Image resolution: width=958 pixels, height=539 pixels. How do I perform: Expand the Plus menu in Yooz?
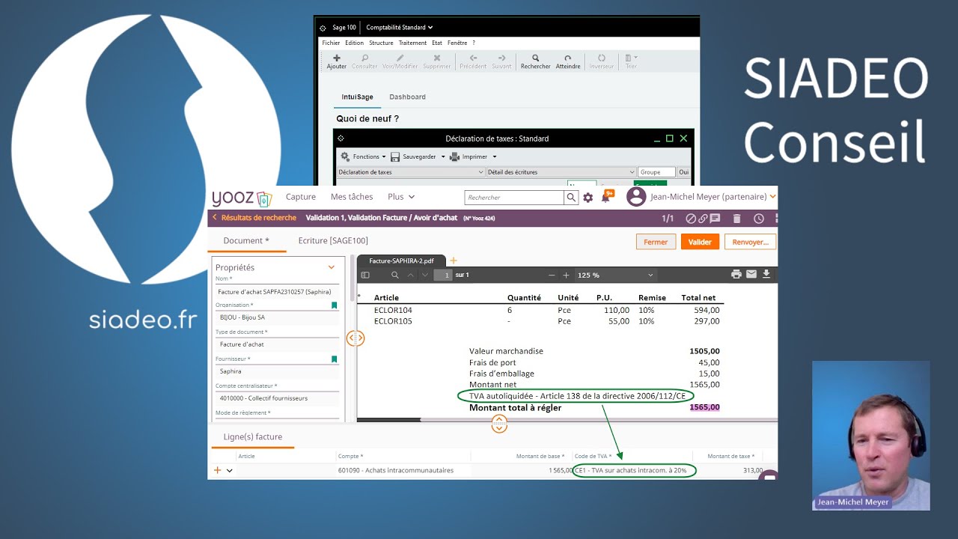pyautogui.click(x=401, y=197)
